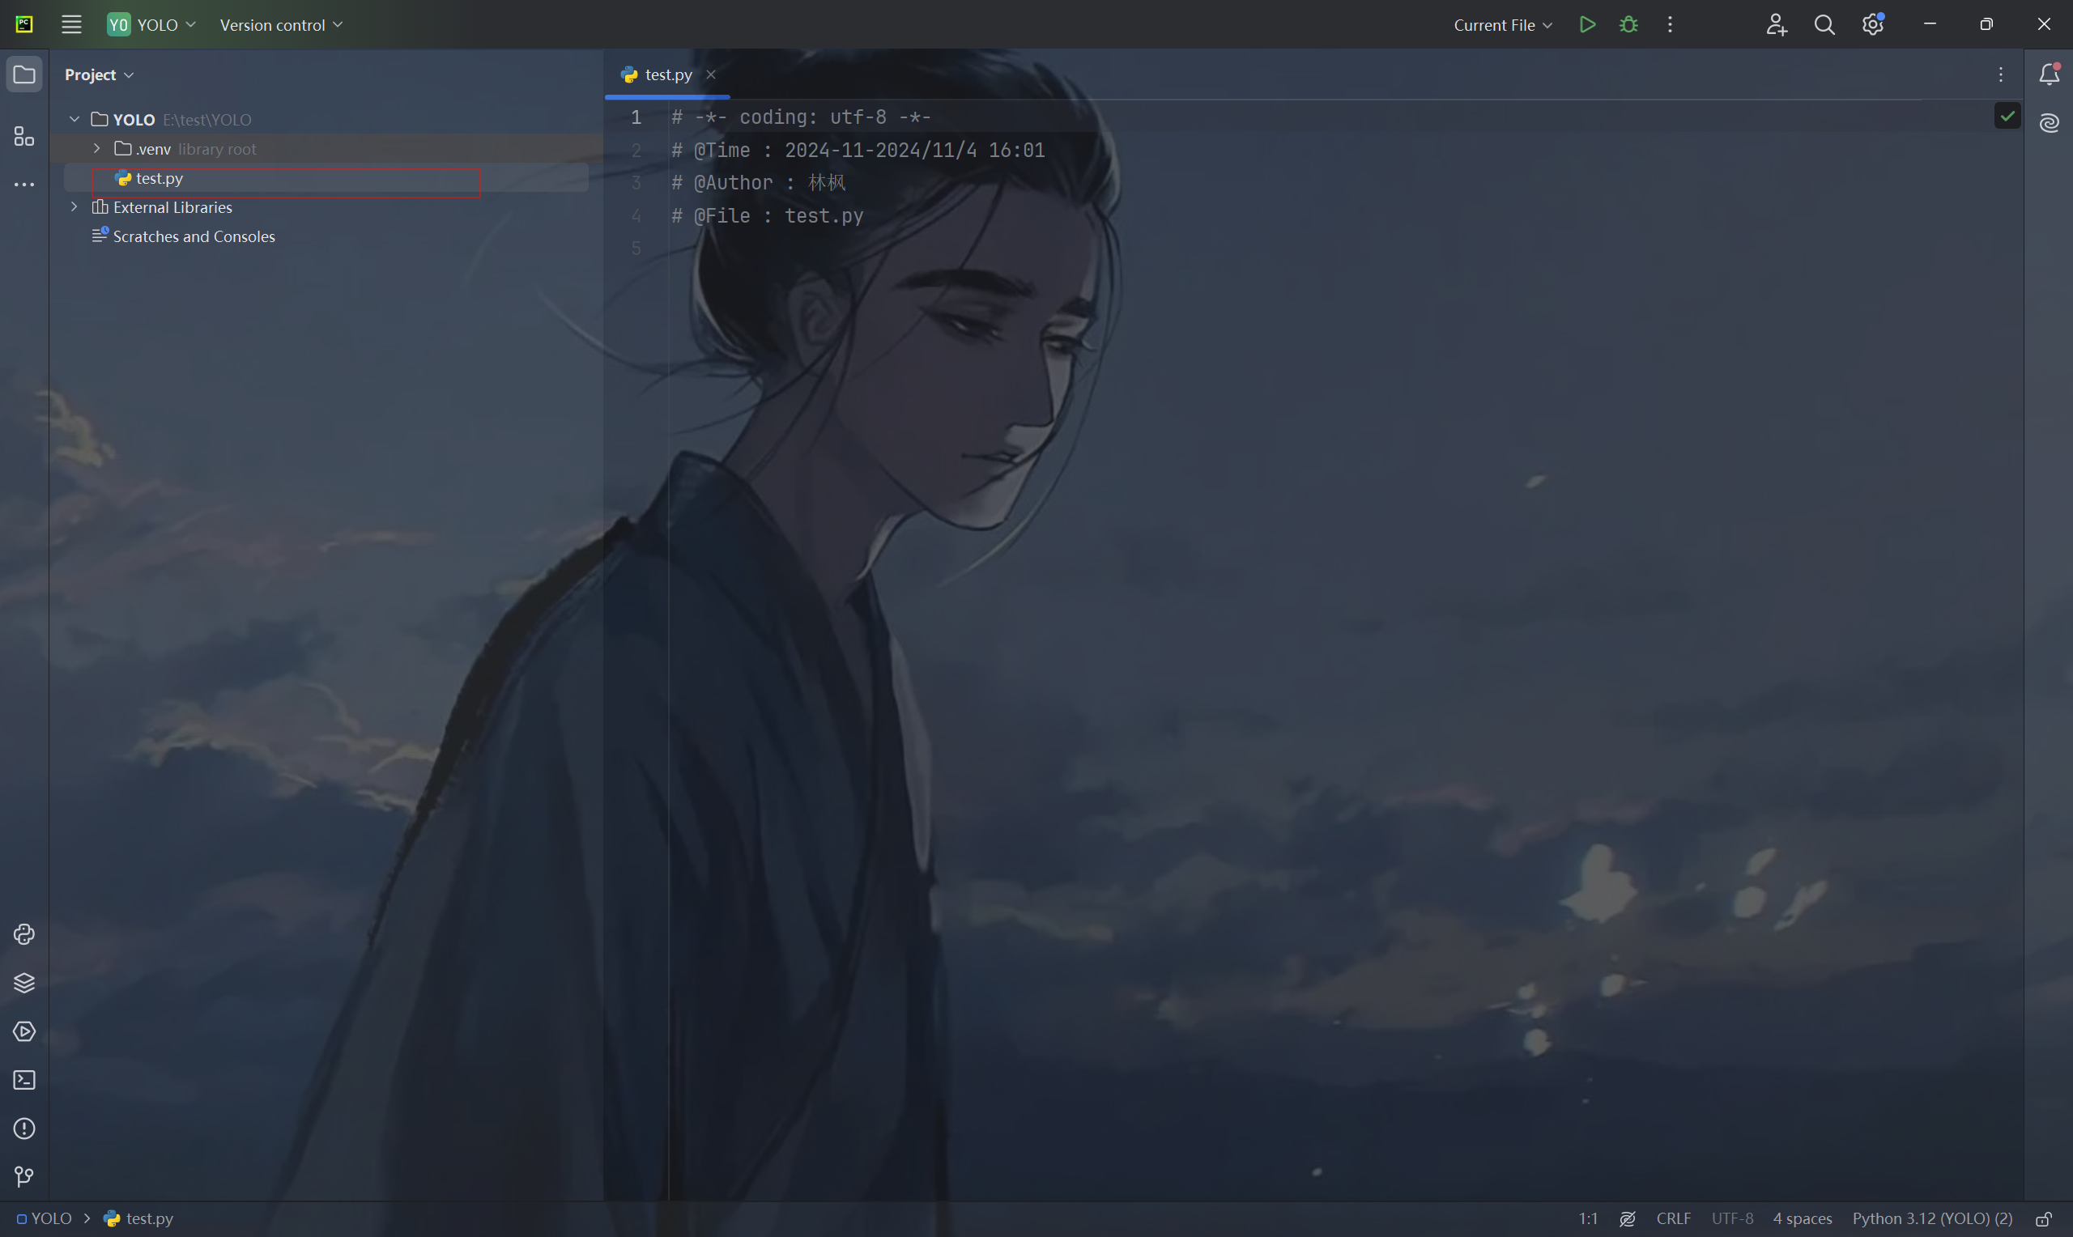Expand External Libraries node
The height and width of the screenshot is (1237, 2073).
(74, 206)
